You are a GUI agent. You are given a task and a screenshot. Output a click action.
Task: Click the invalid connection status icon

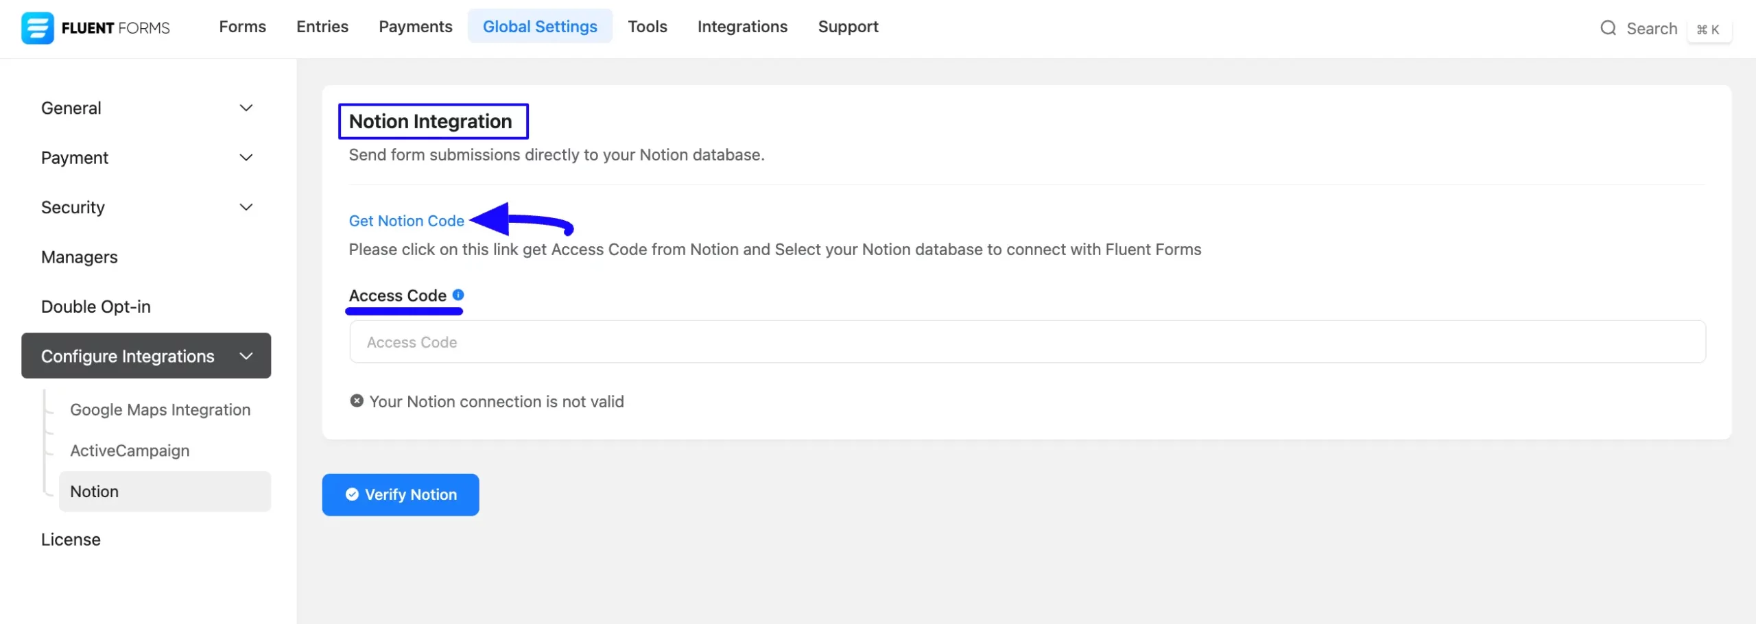(357, 401)
